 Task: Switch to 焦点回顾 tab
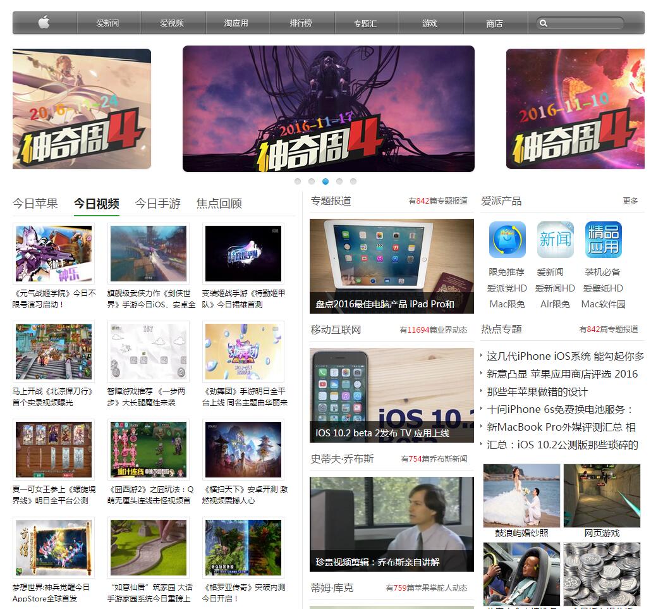tap(219, 204)
